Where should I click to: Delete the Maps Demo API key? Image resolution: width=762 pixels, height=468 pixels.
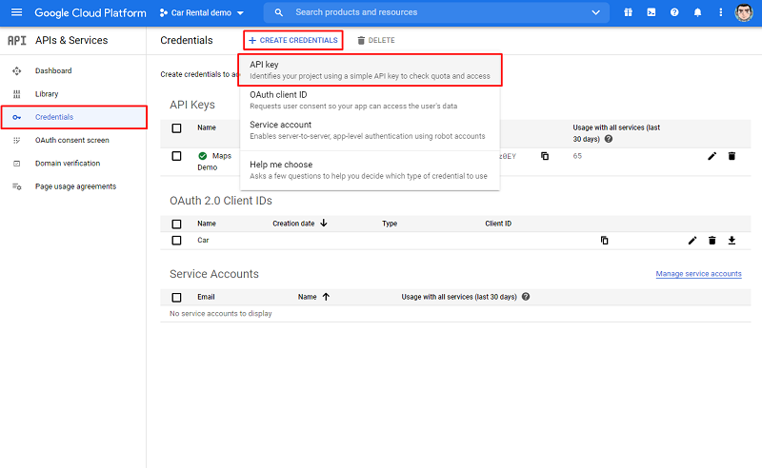[732, 156]
